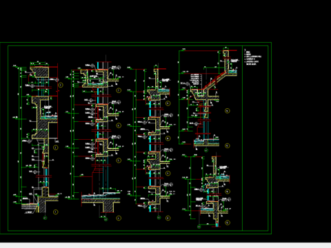Select the lowest yellow detail circle in the bottom-right section
The image size is (331, 248).
click(228, 223)
